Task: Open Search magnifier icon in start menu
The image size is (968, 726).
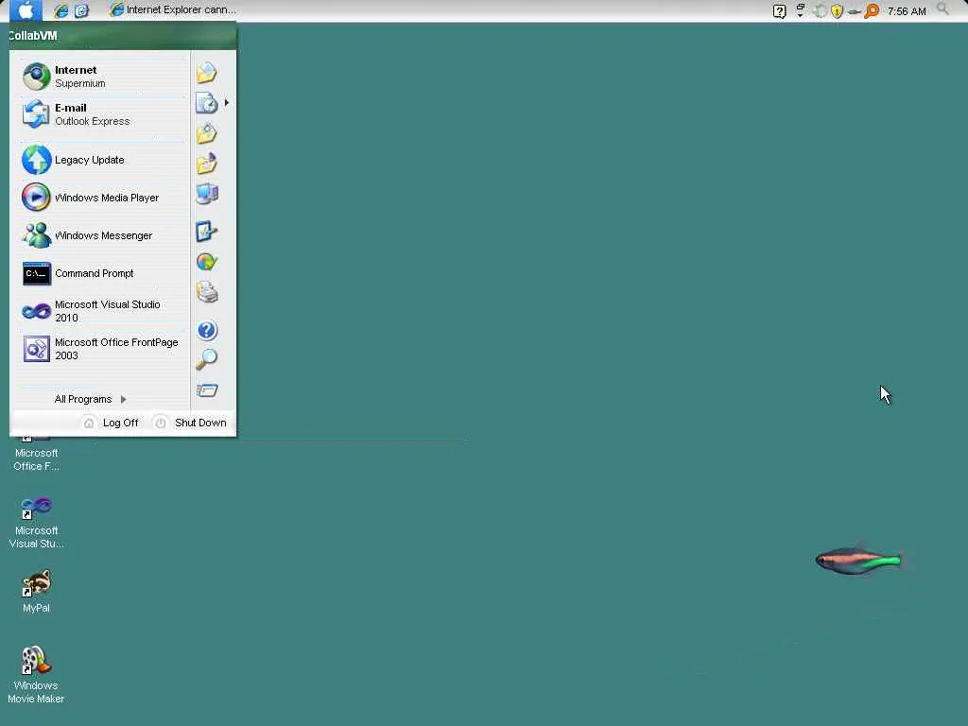Action: tap(207, 359)
